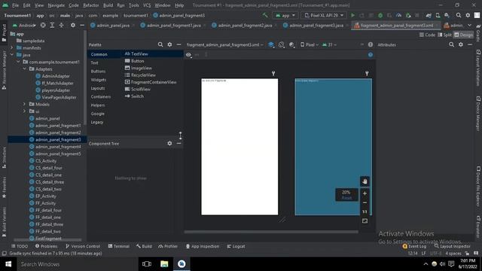Select the Layouts palette category
482x271 pixels.
coord(98,88)
